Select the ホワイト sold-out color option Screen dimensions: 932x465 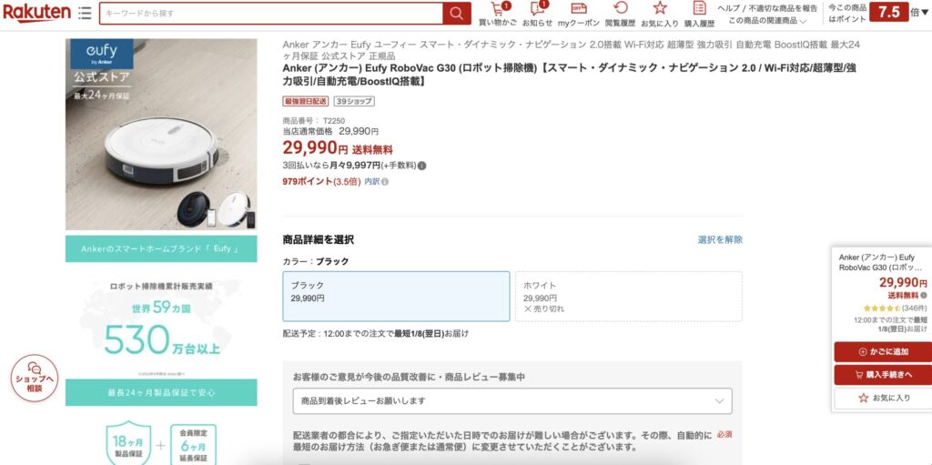628,296
